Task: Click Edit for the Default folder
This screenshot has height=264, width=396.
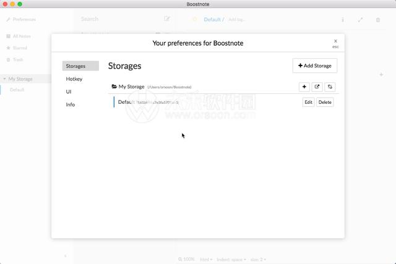Action: [x=308, y=102]
